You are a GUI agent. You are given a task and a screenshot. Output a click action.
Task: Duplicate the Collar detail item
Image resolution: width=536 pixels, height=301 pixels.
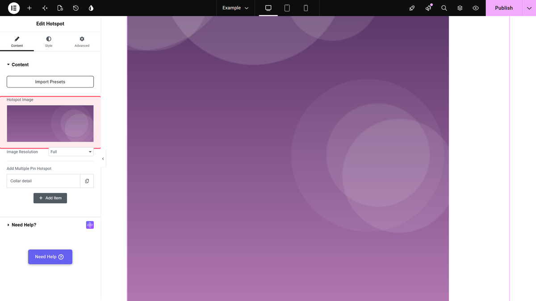(87, 181)
